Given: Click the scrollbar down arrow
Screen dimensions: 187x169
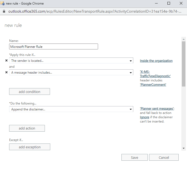Looking at the screenshot, I should click(x=184, y=148).
